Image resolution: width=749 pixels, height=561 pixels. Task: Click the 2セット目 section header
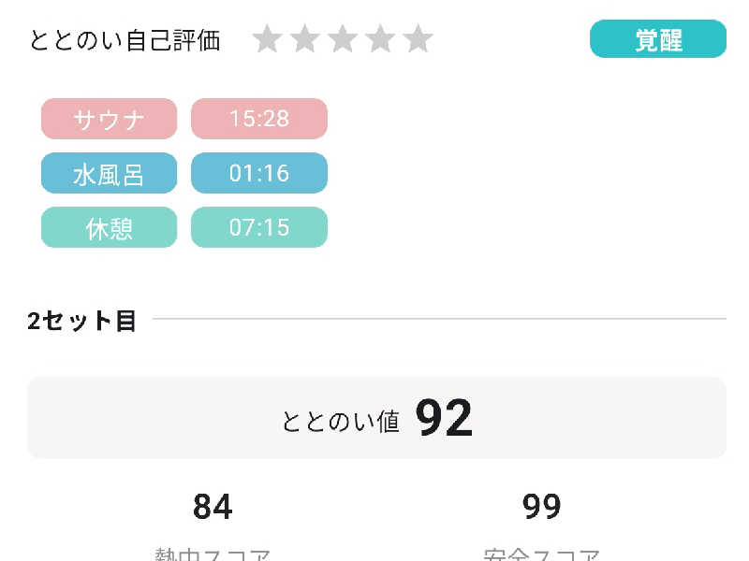tap(82, 321)
